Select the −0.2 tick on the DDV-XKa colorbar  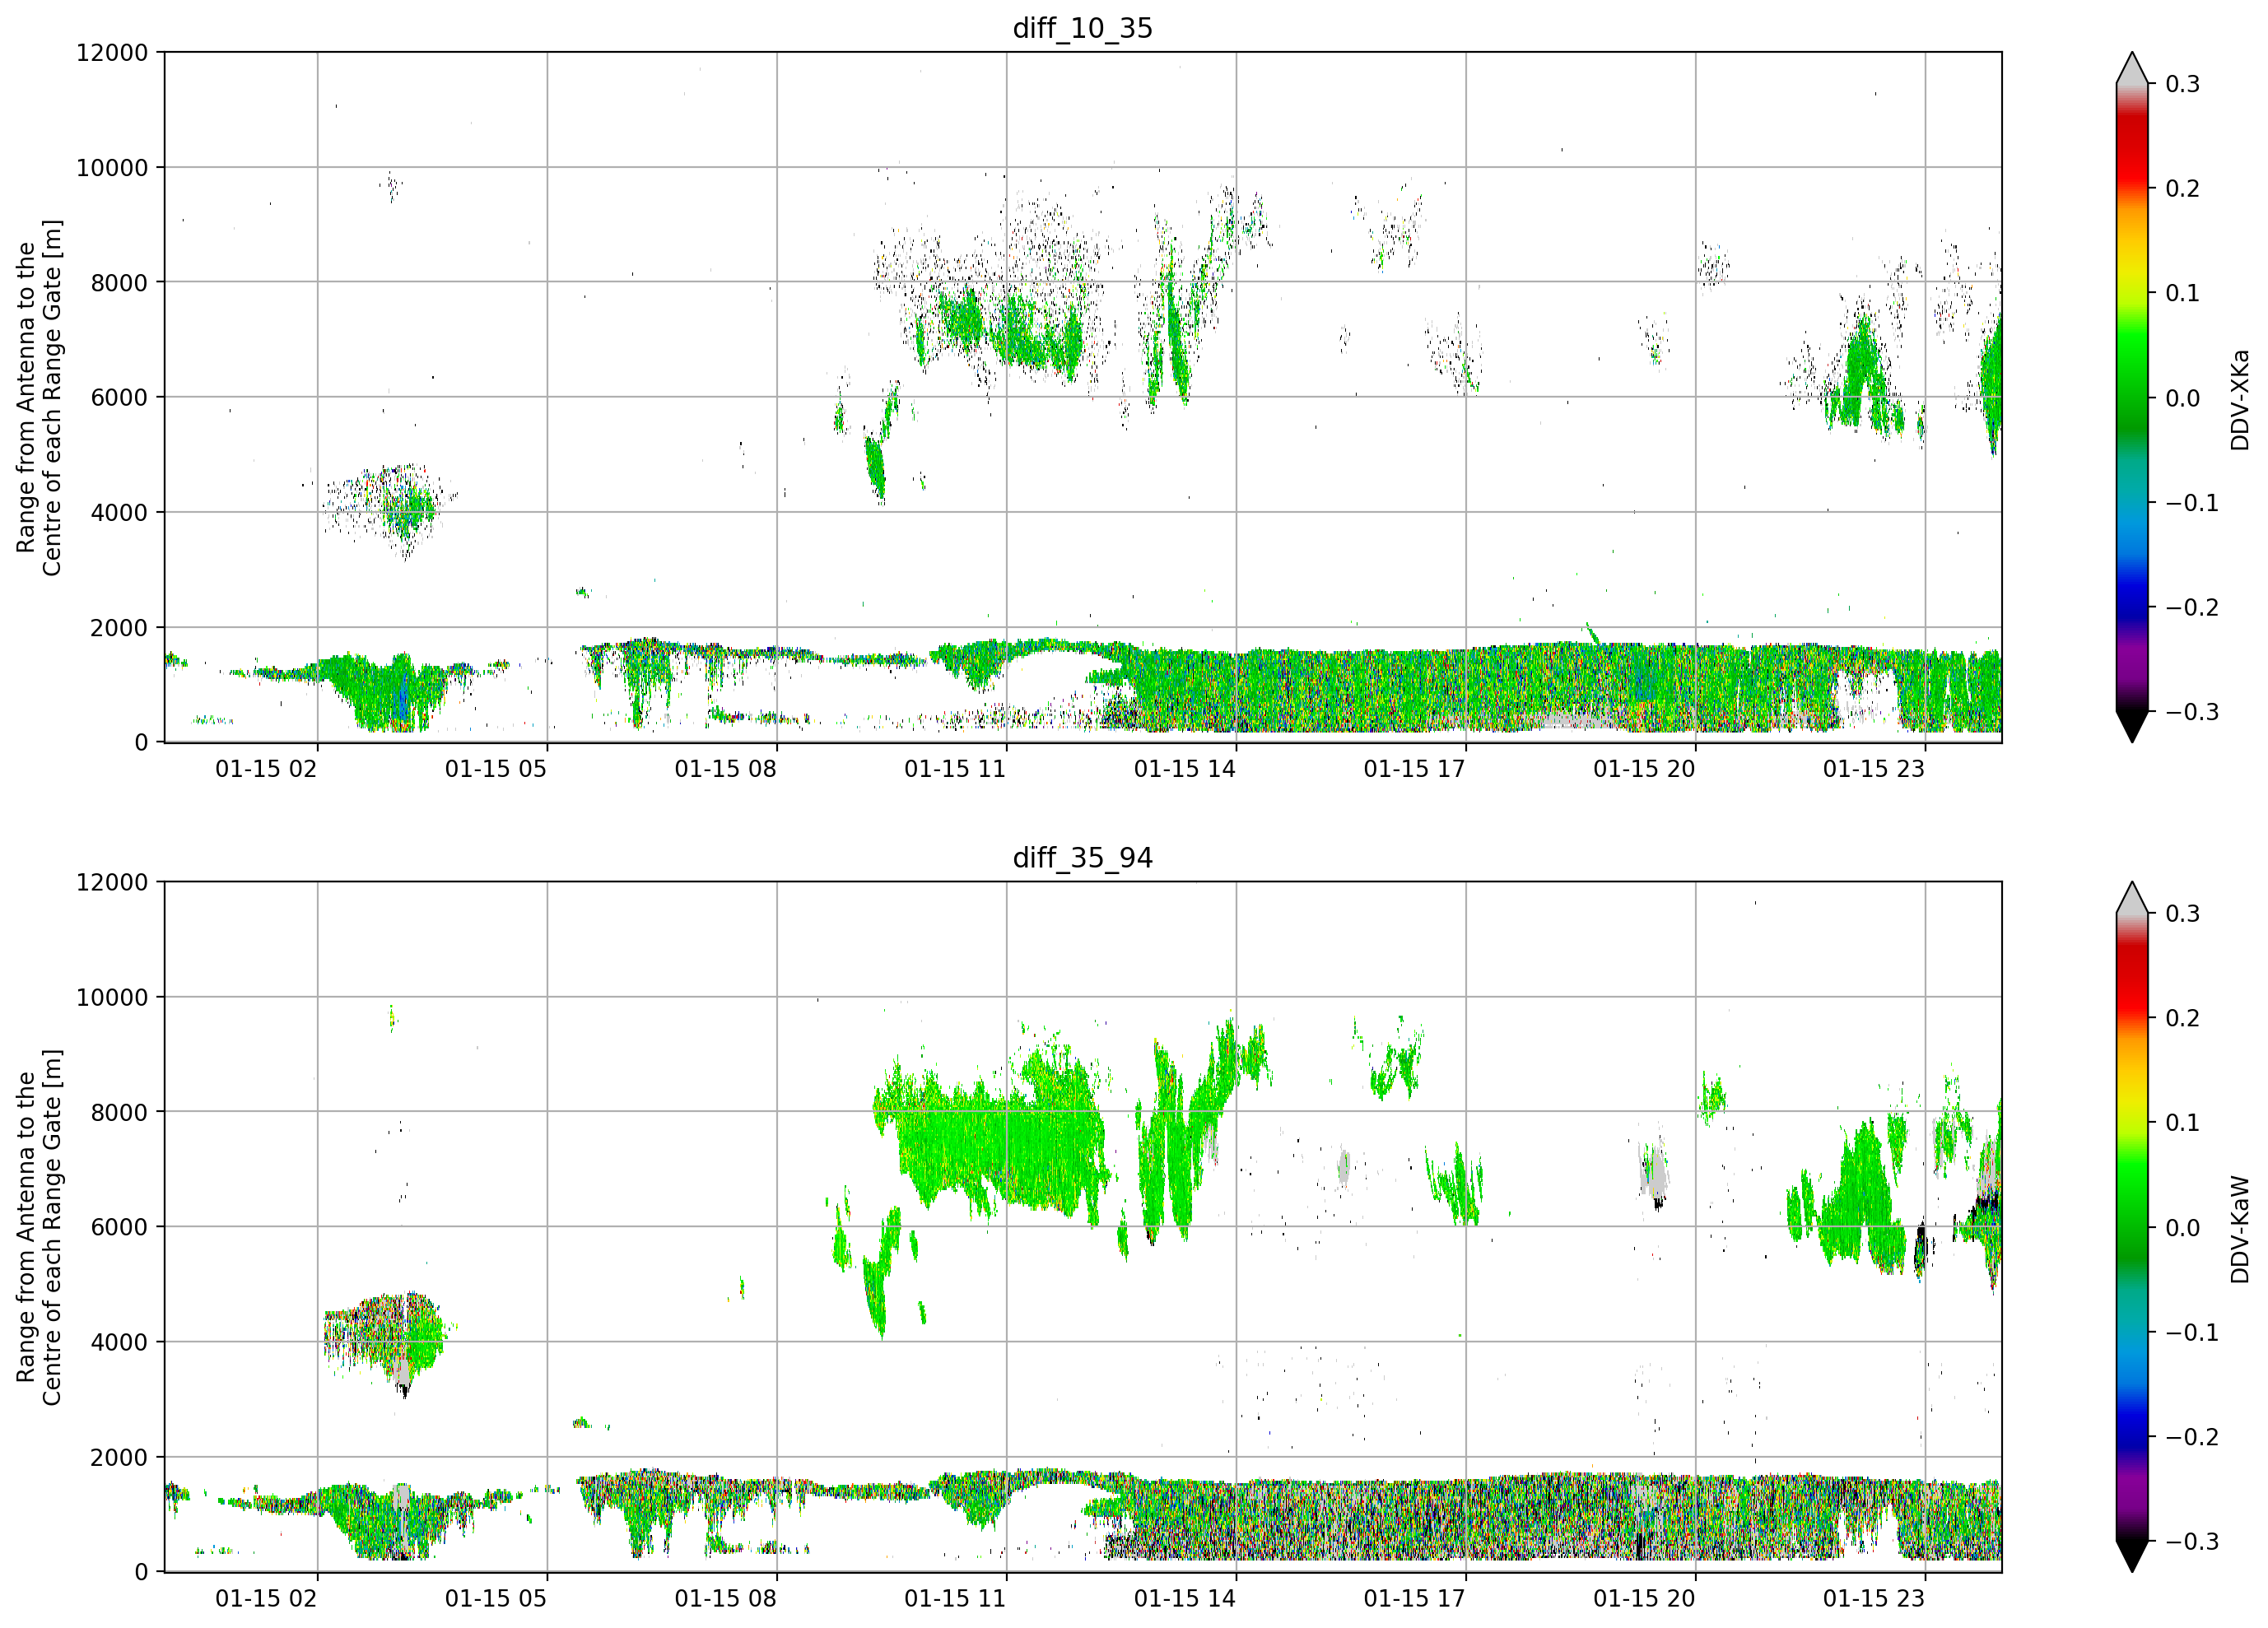pyautogui.click(x=2192, y=608)
